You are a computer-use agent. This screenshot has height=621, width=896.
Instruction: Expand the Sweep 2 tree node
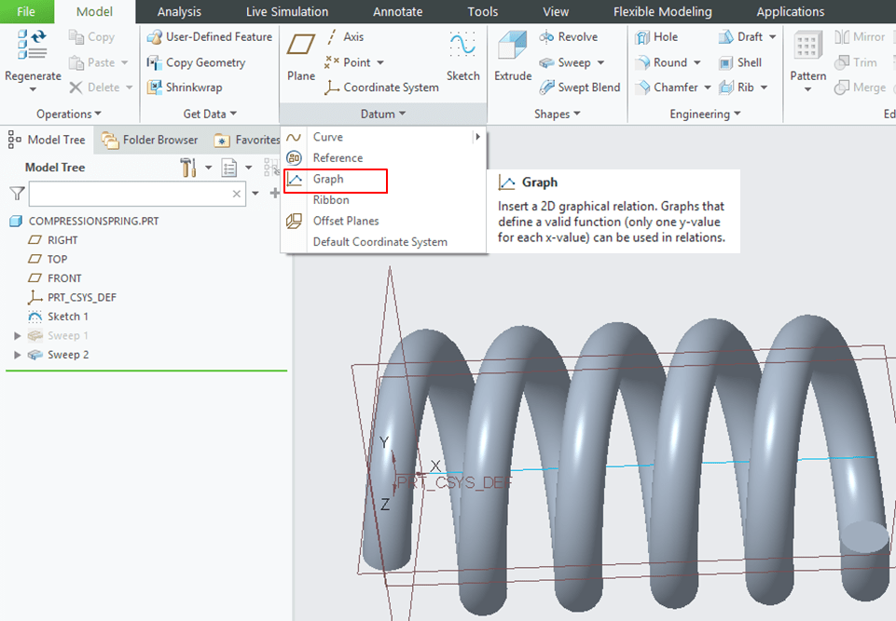[18, 355]
